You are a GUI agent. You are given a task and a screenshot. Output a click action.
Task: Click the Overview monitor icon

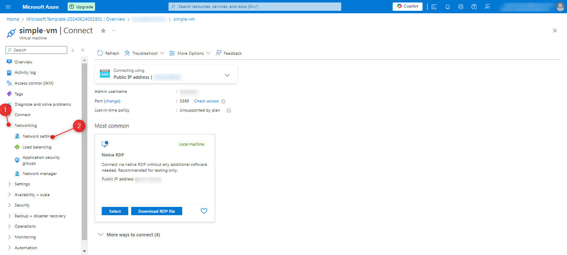[x=9, y=62]
